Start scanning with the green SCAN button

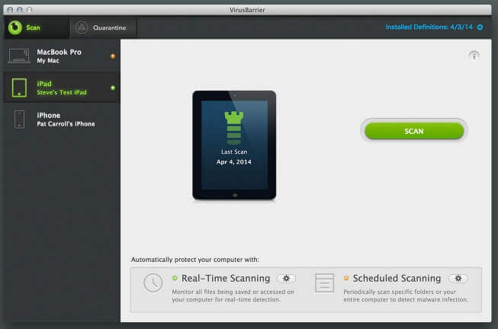pos(414,131)
